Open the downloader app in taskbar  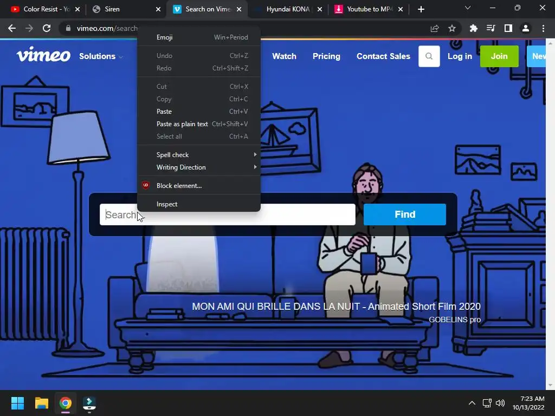tap(89, 403)
